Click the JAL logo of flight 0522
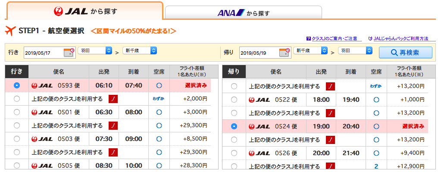 [x=259, y=100]
